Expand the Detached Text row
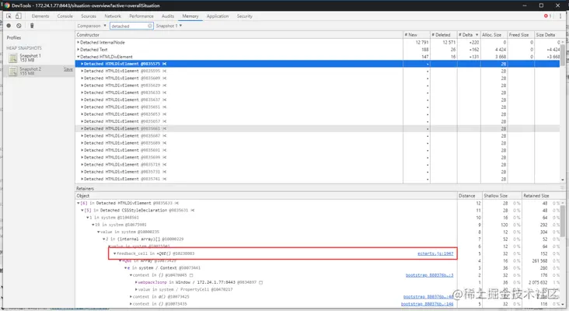 [78, 50]
